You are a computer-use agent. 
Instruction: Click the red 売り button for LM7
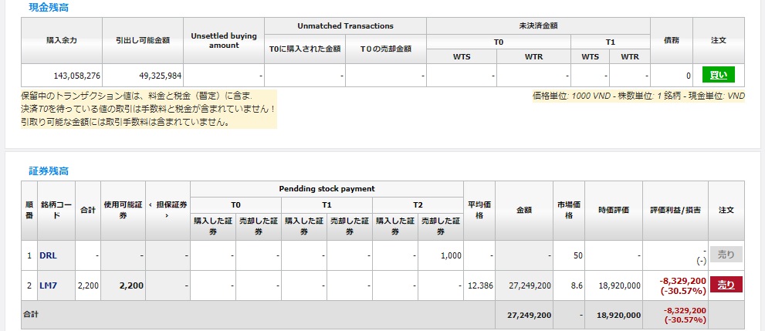tap(726, 285)
